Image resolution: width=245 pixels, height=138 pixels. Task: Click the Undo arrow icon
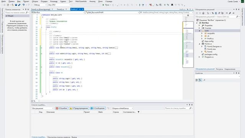pyautogui.click(x=24, y=5)
